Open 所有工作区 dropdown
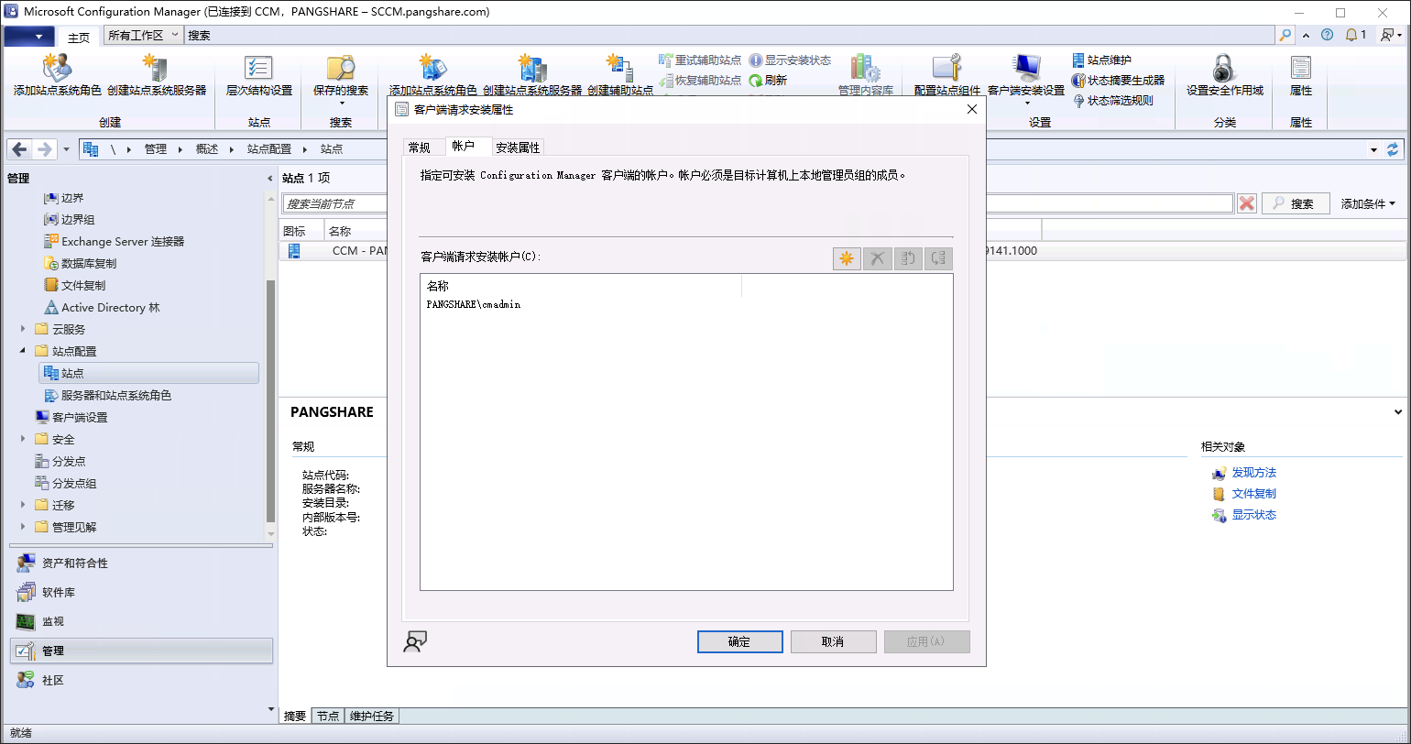The image size is (1411, 744). click(x=143, y=35)
